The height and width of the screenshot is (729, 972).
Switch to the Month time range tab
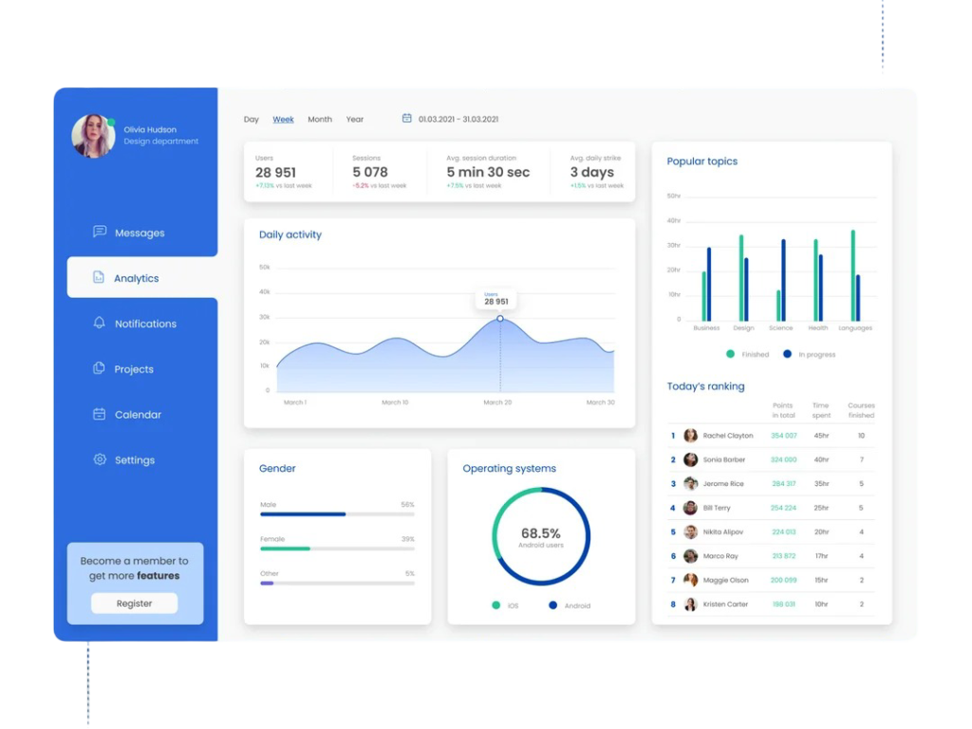320,120
